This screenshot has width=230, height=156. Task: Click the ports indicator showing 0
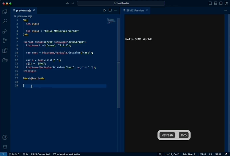tap(25, 154)
